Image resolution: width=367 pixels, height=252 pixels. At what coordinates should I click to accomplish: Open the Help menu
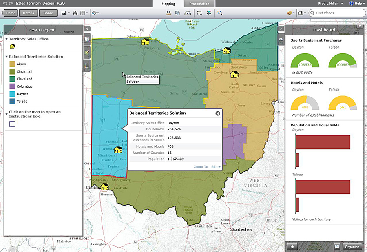[357, 4]
